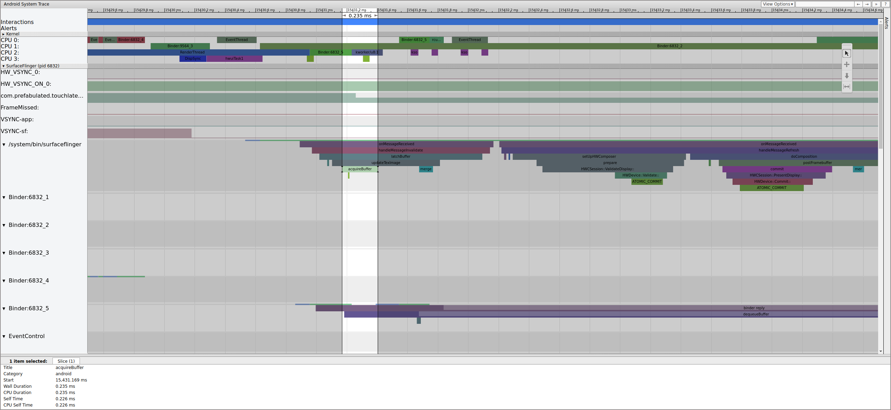Image resolution: width=891 pixels, height=410 pixels.
Task: Click the double-chevron search button
Action: pyautogui.click(x=876, y=4)
